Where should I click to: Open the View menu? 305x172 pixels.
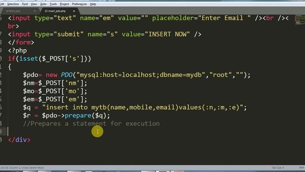pos(34,4)
